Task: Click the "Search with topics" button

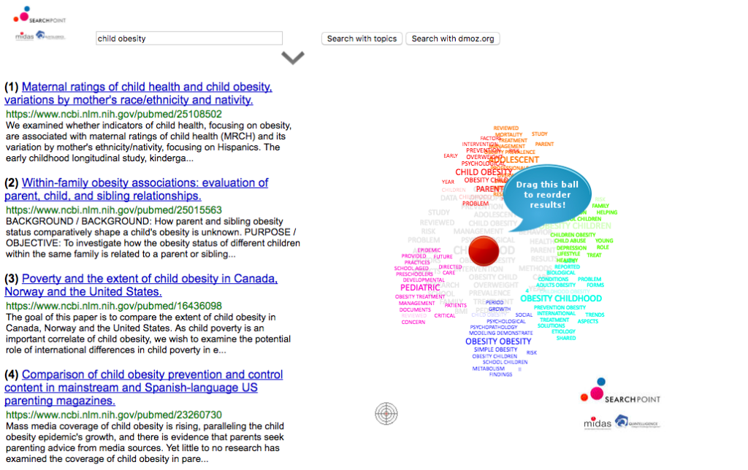Action: 362,39
